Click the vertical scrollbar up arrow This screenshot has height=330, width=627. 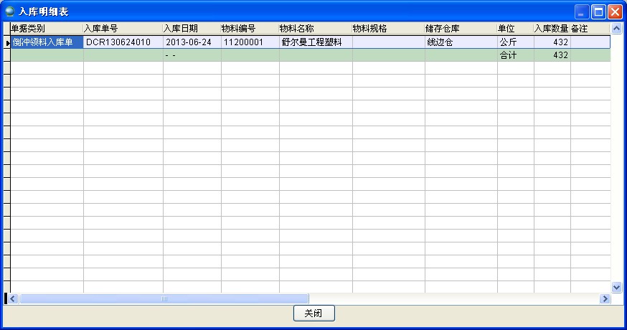[616, 29]
